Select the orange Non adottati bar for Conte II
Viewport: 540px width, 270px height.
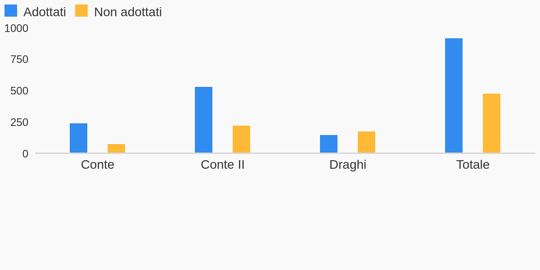click(x=241, y=139)
